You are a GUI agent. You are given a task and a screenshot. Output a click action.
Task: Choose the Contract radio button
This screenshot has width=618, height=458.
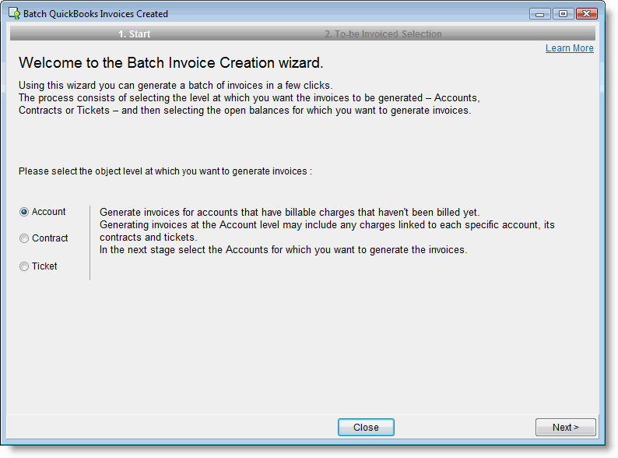(x=24, y=238)
